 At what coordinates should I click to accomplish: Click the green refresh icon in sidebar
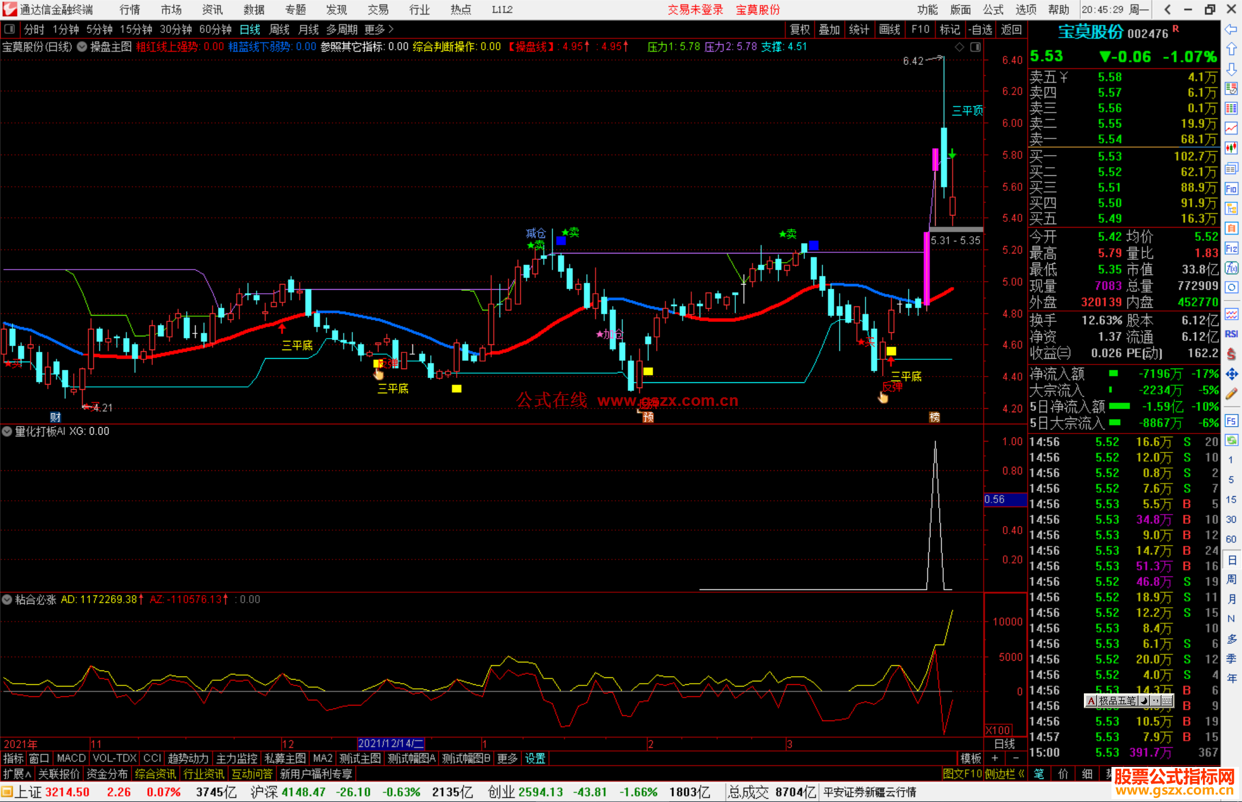coord(1231,440)
